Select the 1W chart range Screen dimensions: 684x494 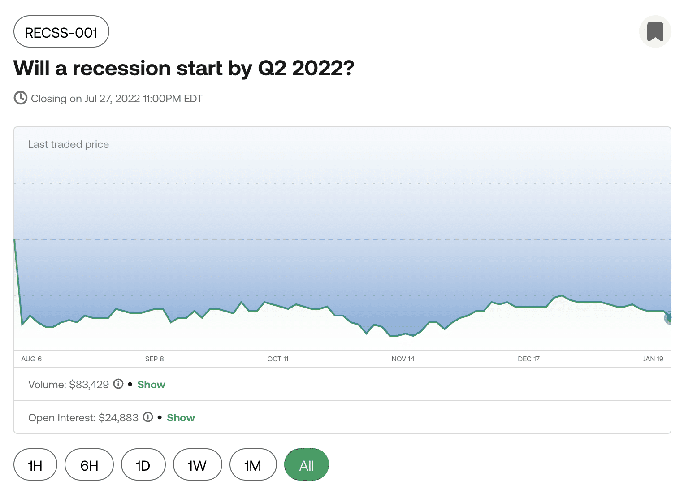[x=197, y=464]
